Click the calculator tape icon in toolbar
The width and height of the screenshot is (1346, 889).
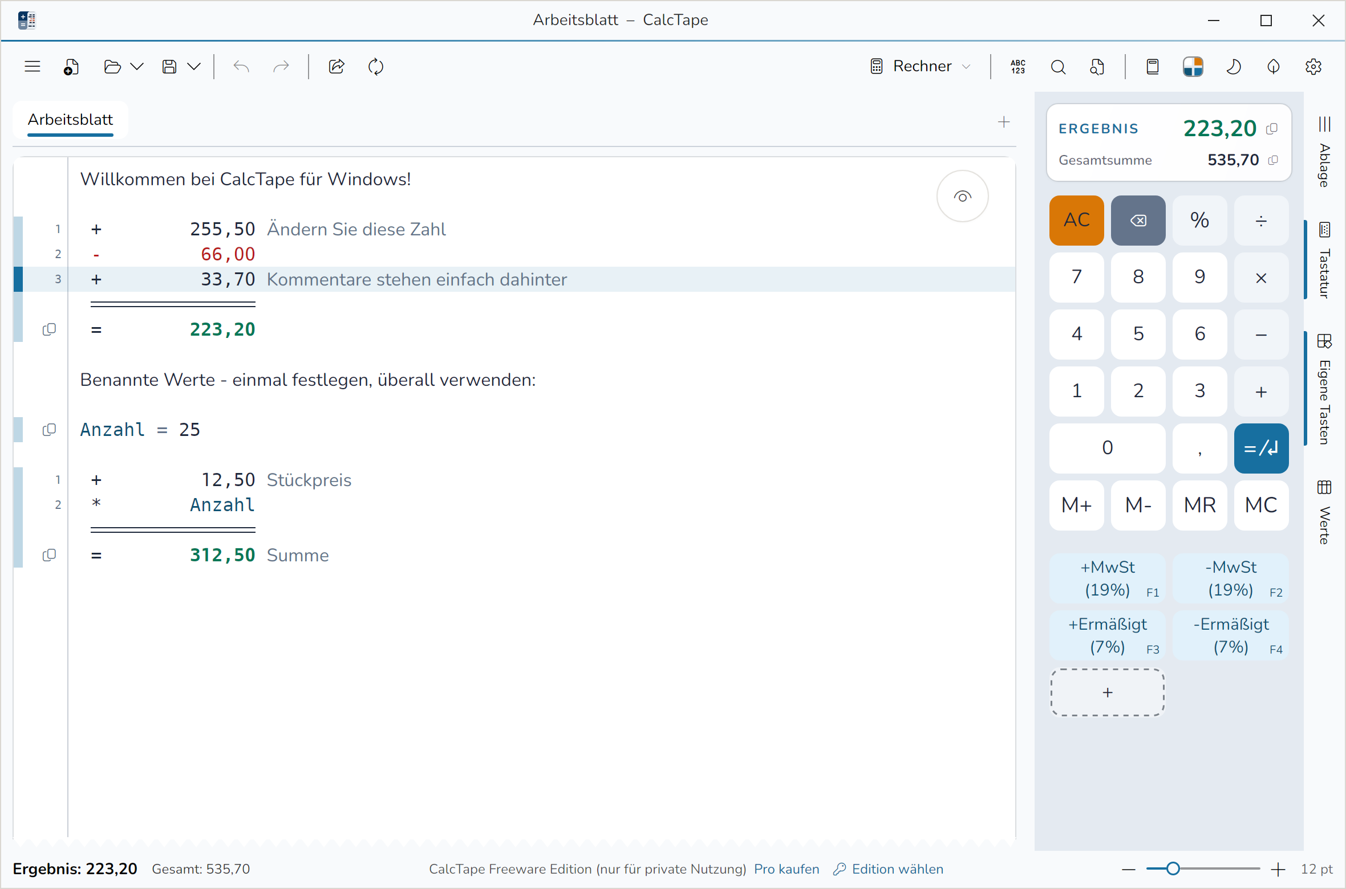[1153, 67]
